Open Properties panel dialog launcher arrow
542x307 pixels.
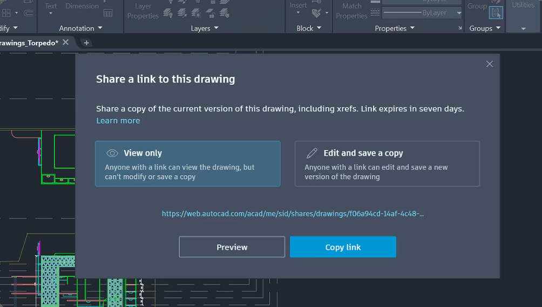(460, 28)
